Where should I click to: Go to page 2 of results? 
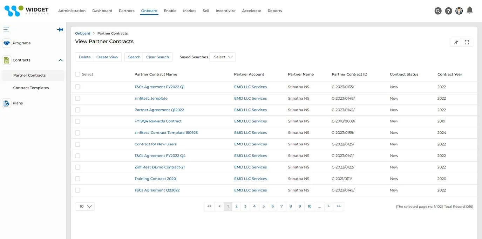pyautogui.click(x=237, y=207)
